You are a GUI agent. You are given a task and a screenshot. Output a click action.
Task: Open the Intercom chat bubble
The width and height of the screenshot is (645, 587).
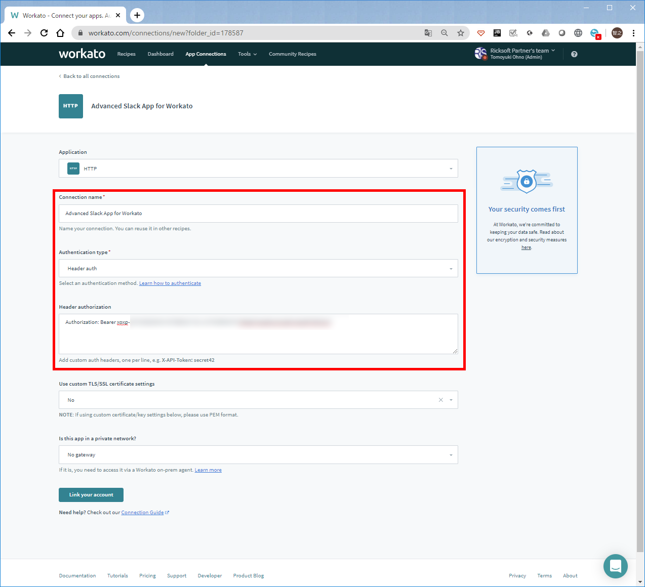tap(616, 566)
